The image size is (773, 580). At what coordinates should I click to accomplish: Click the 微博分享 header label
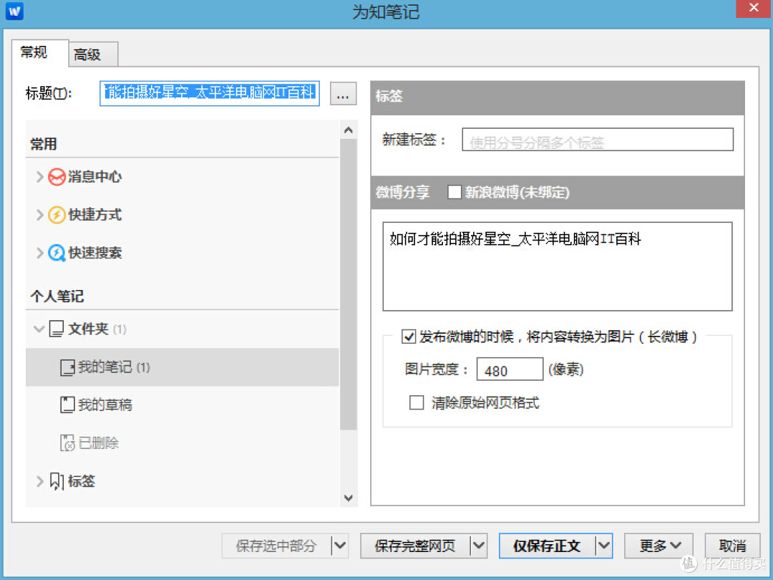[402, 192]
